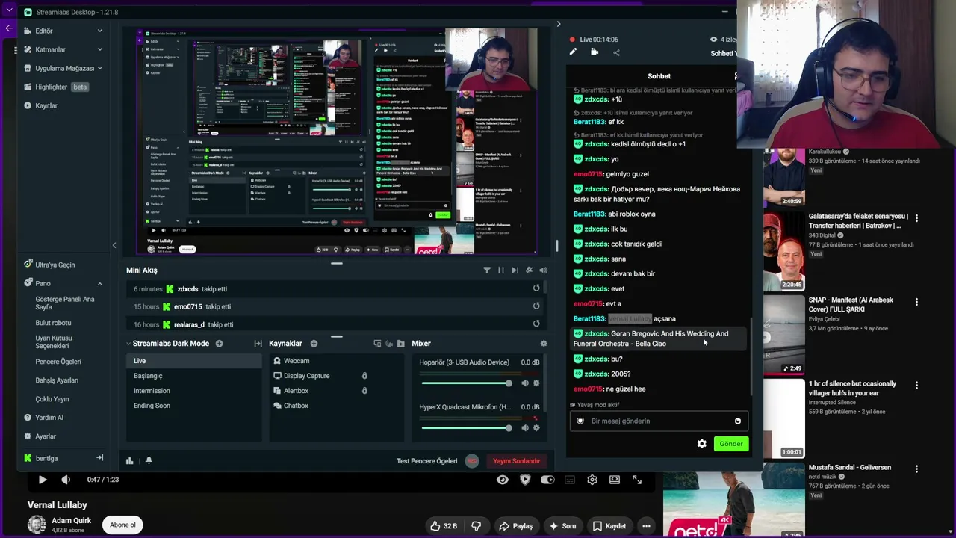Mute the HyperX Quadcast Mikrofon
The image size is (956, 538).
point(525,428)
